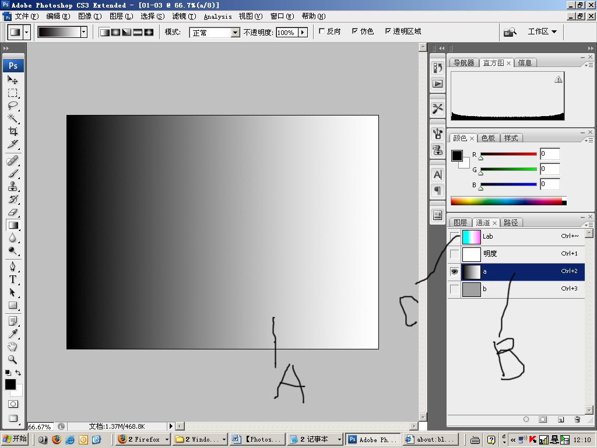597x448 pixels.
Task: Select the Clone Stamp tool
Action: pos(13,187)
